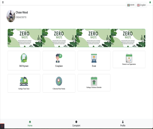Click the phone number 01834219770
Screen dimensions: 153x129
21,17
